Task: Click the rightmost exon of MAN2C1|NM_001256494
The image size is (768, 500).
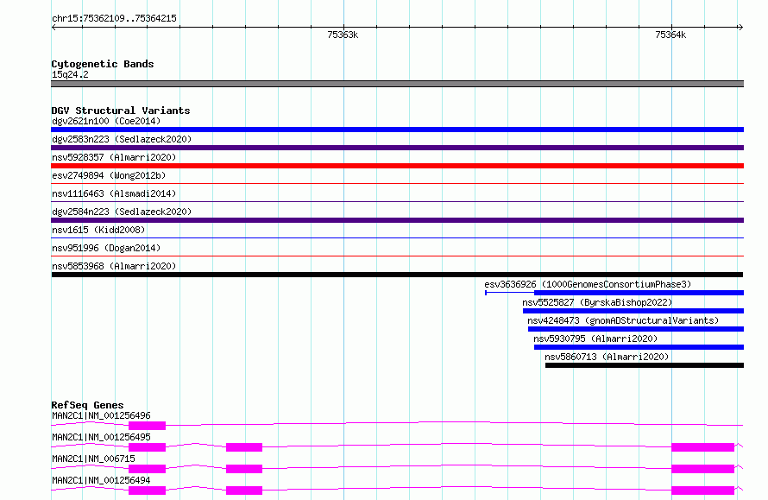Action: click(703, 491)
